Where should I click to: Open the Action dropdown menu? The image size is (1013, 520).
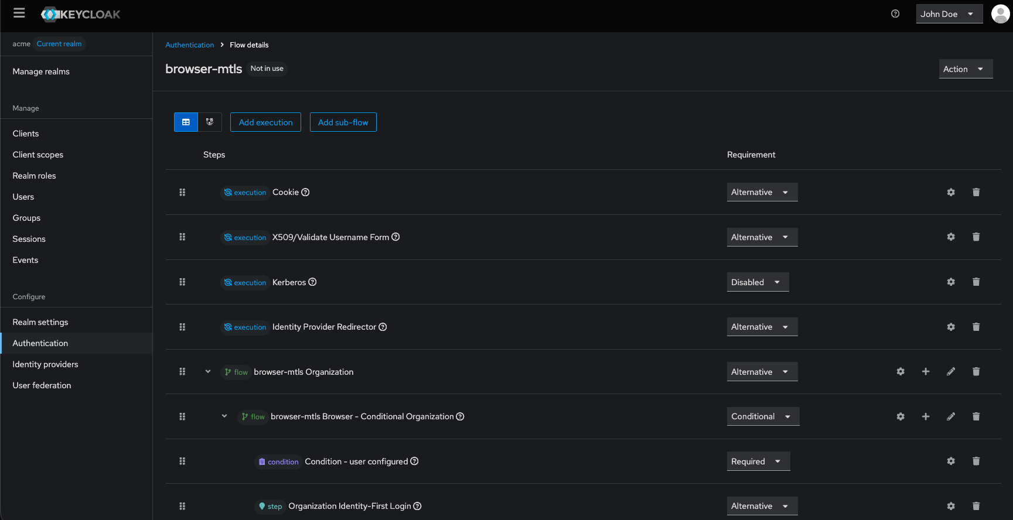coord(966,69)
